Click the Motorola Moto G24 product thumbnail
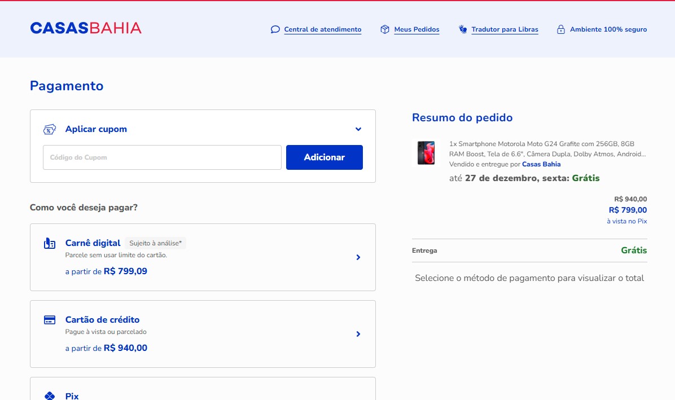This screenshot has width=675, height=400. (426, 153)
